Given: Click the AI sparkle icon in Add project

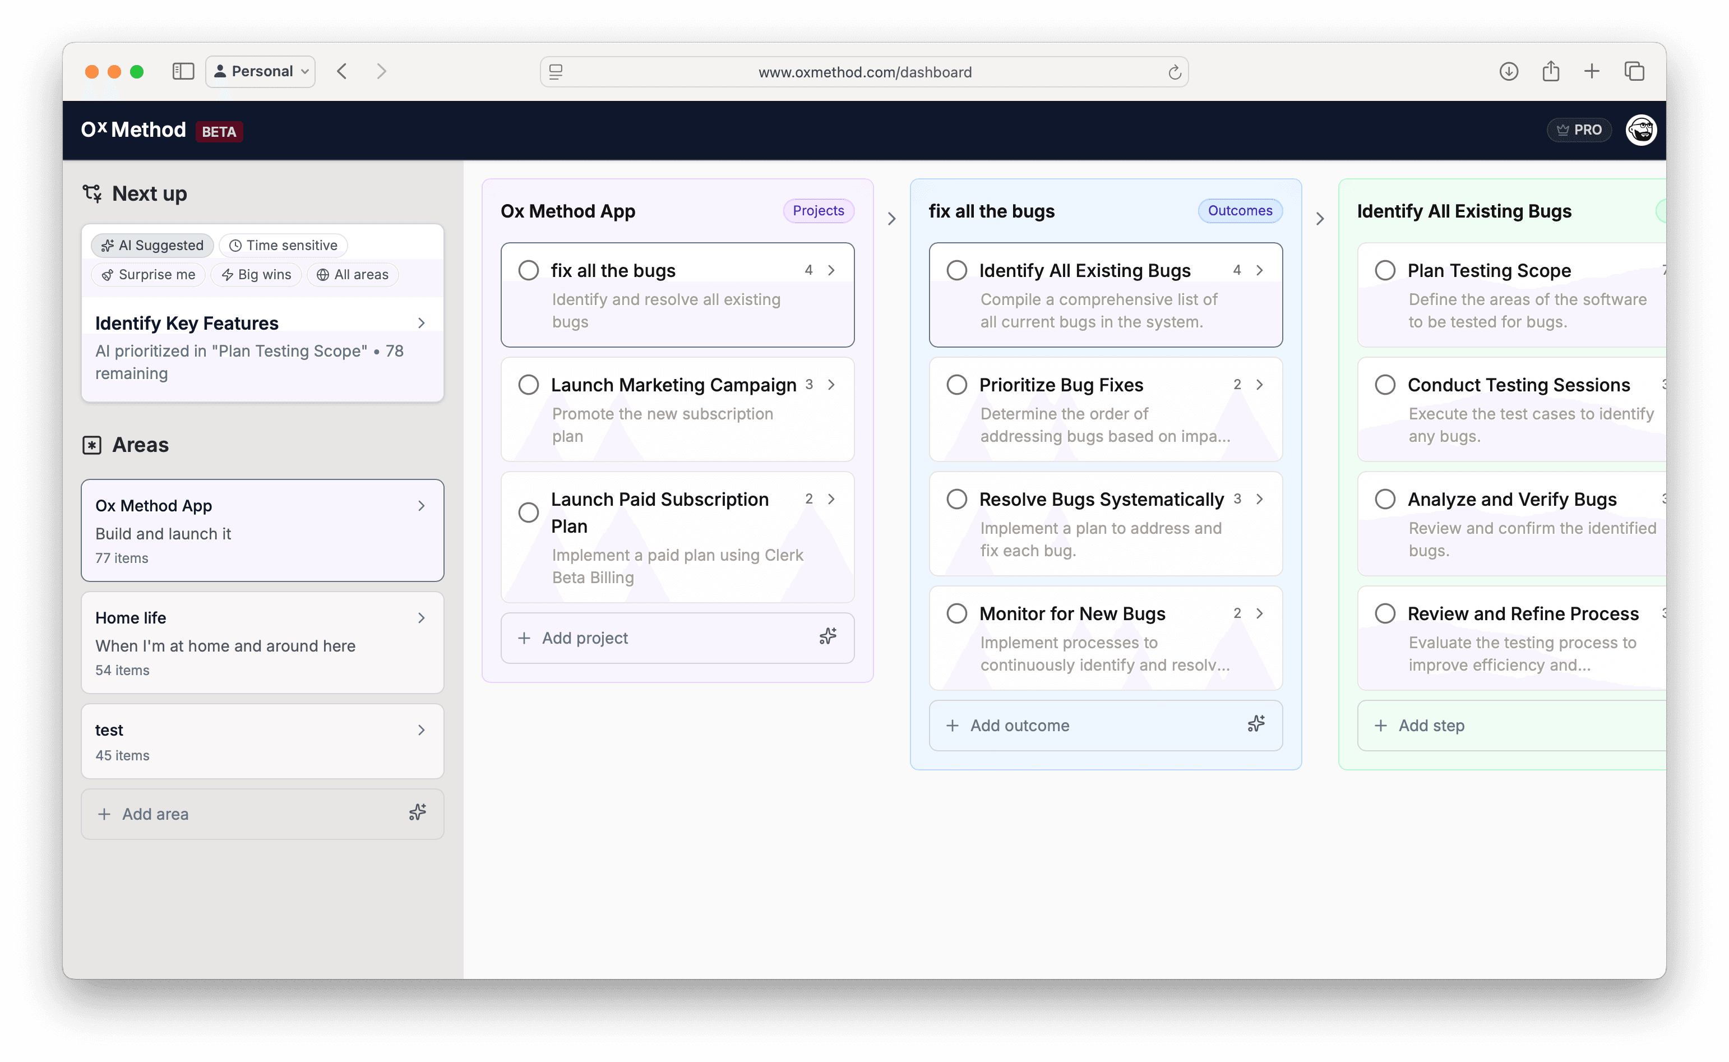Looking at the screenshot, I should point(828,636).
